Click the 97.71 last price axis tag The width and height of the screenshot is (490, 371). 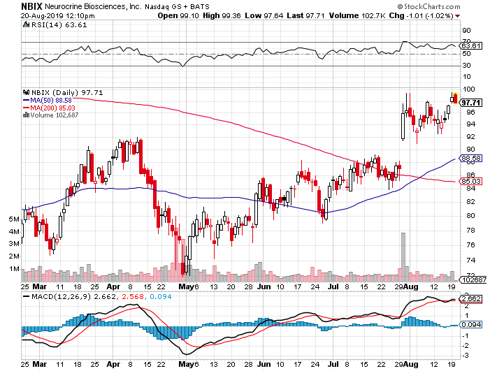click(470, 103)
